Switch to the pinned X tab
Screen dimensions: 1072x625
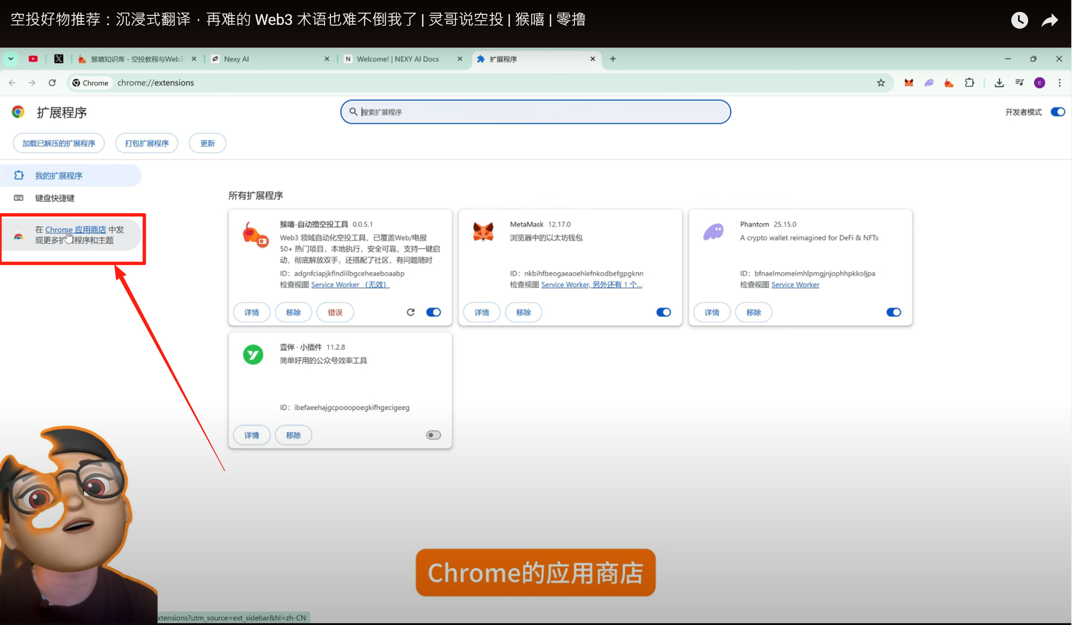point(59,59)
